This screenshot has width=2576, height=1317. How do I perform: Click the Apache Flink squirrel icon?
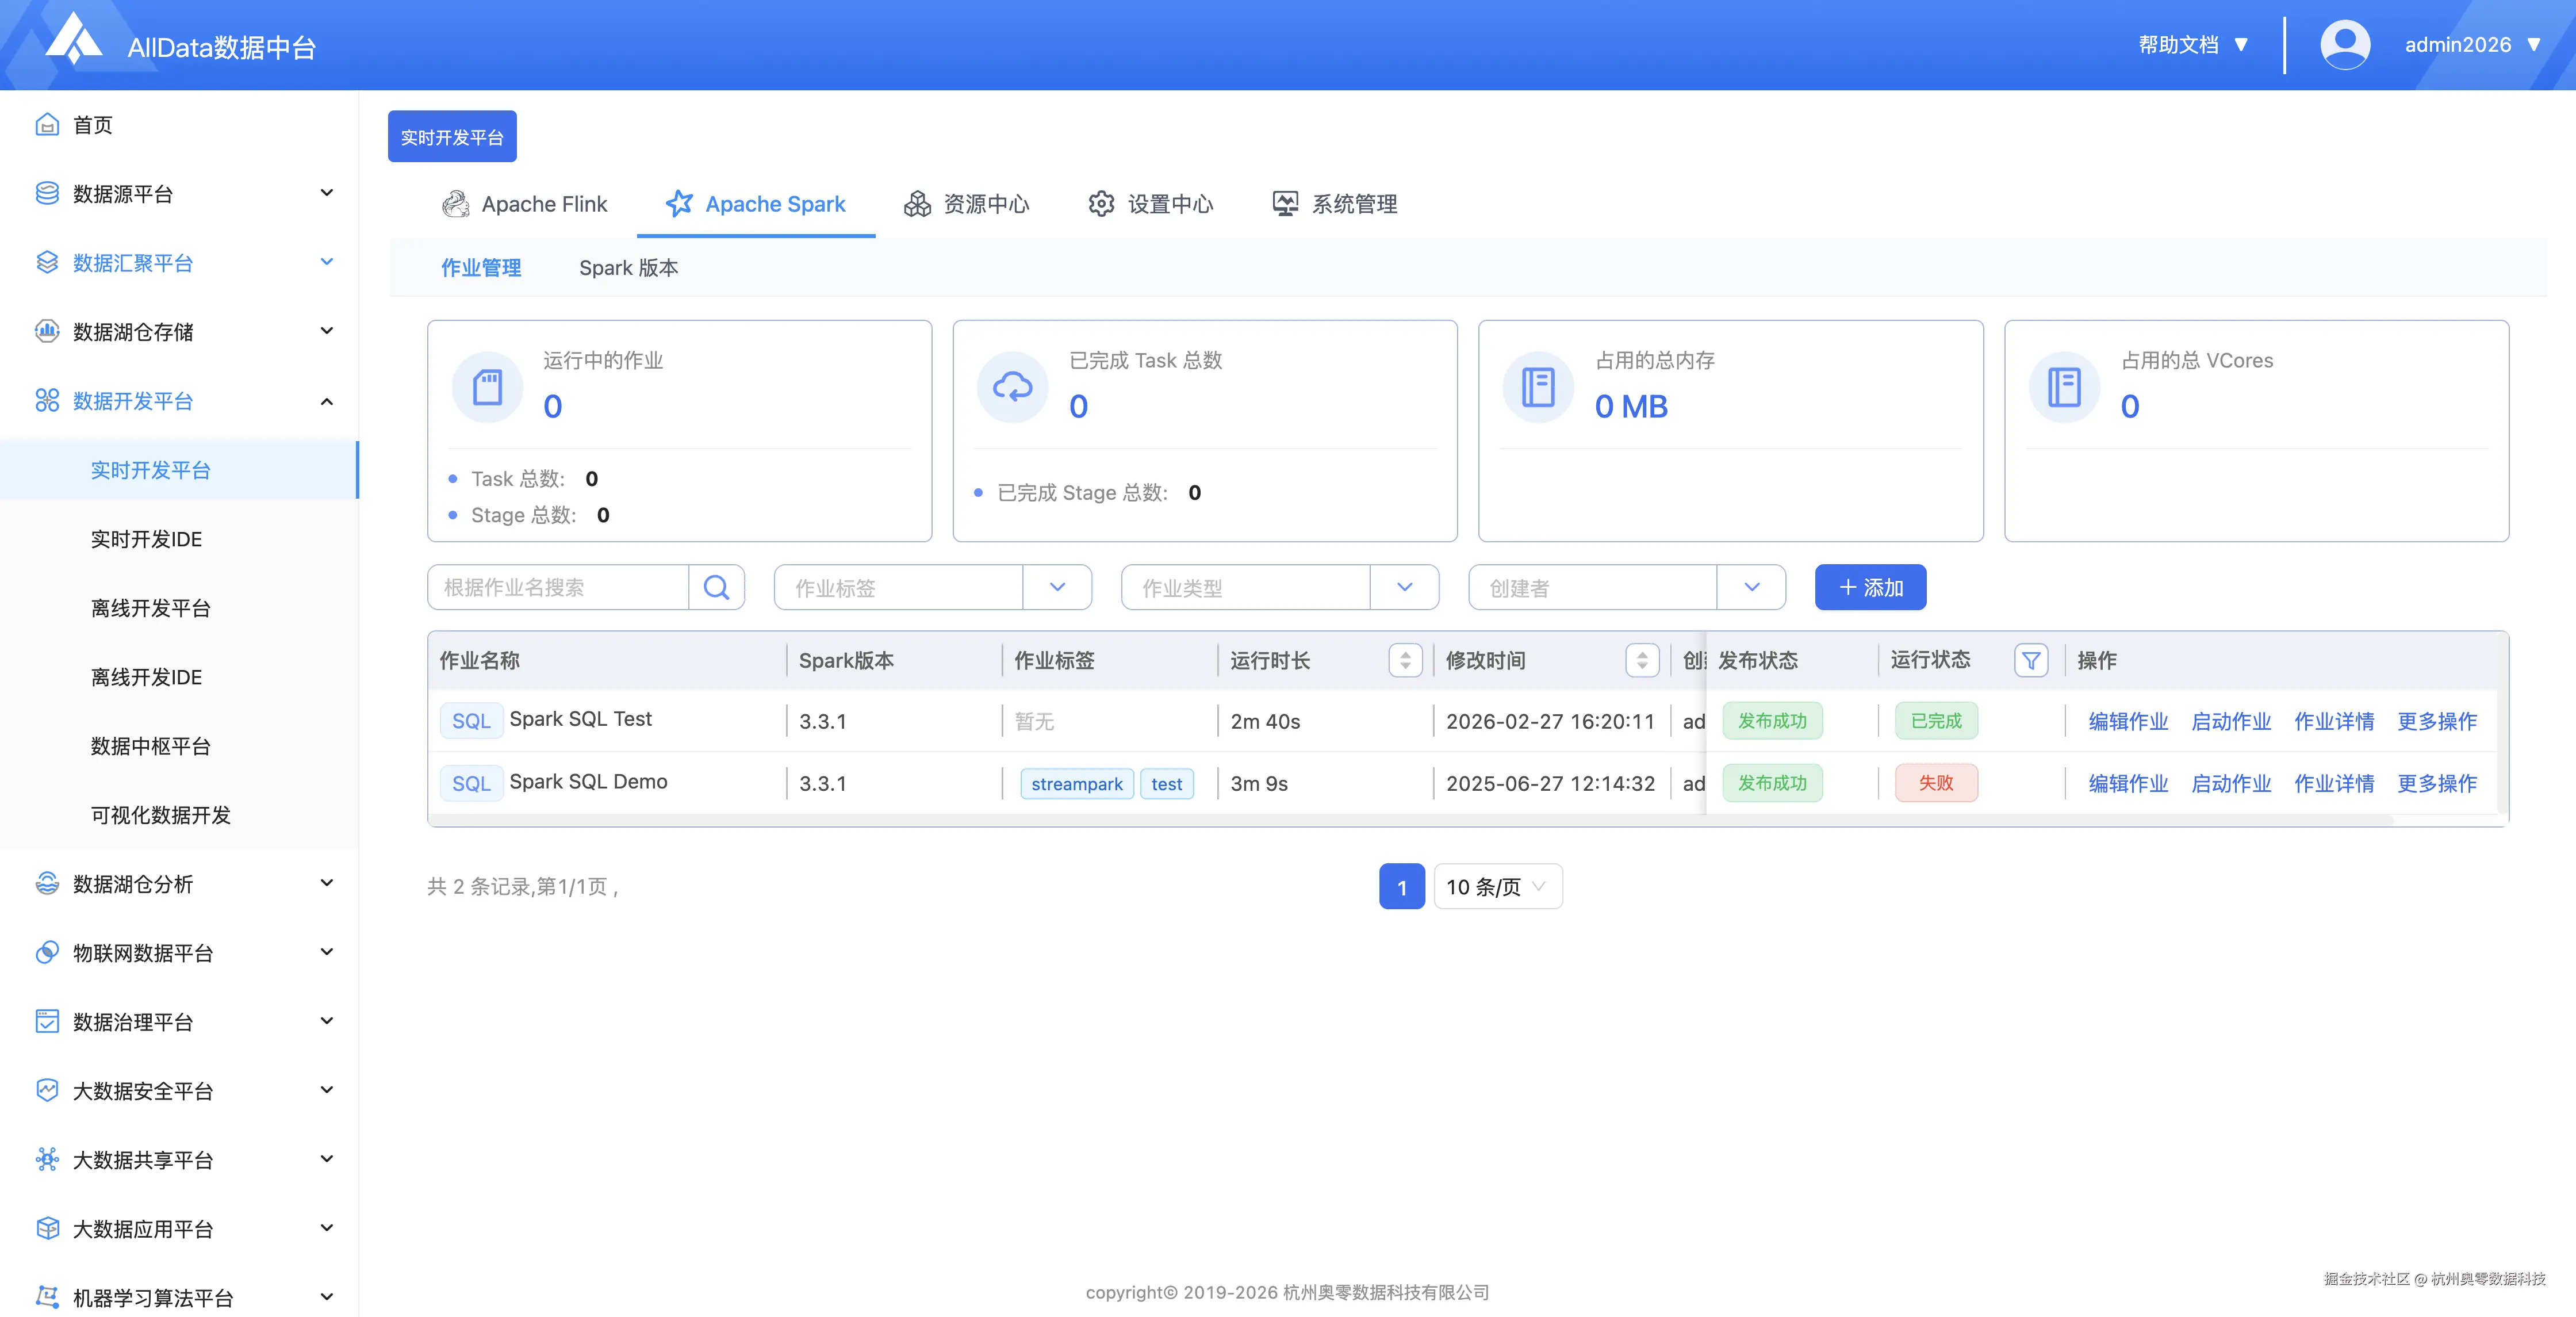point(456,204)
